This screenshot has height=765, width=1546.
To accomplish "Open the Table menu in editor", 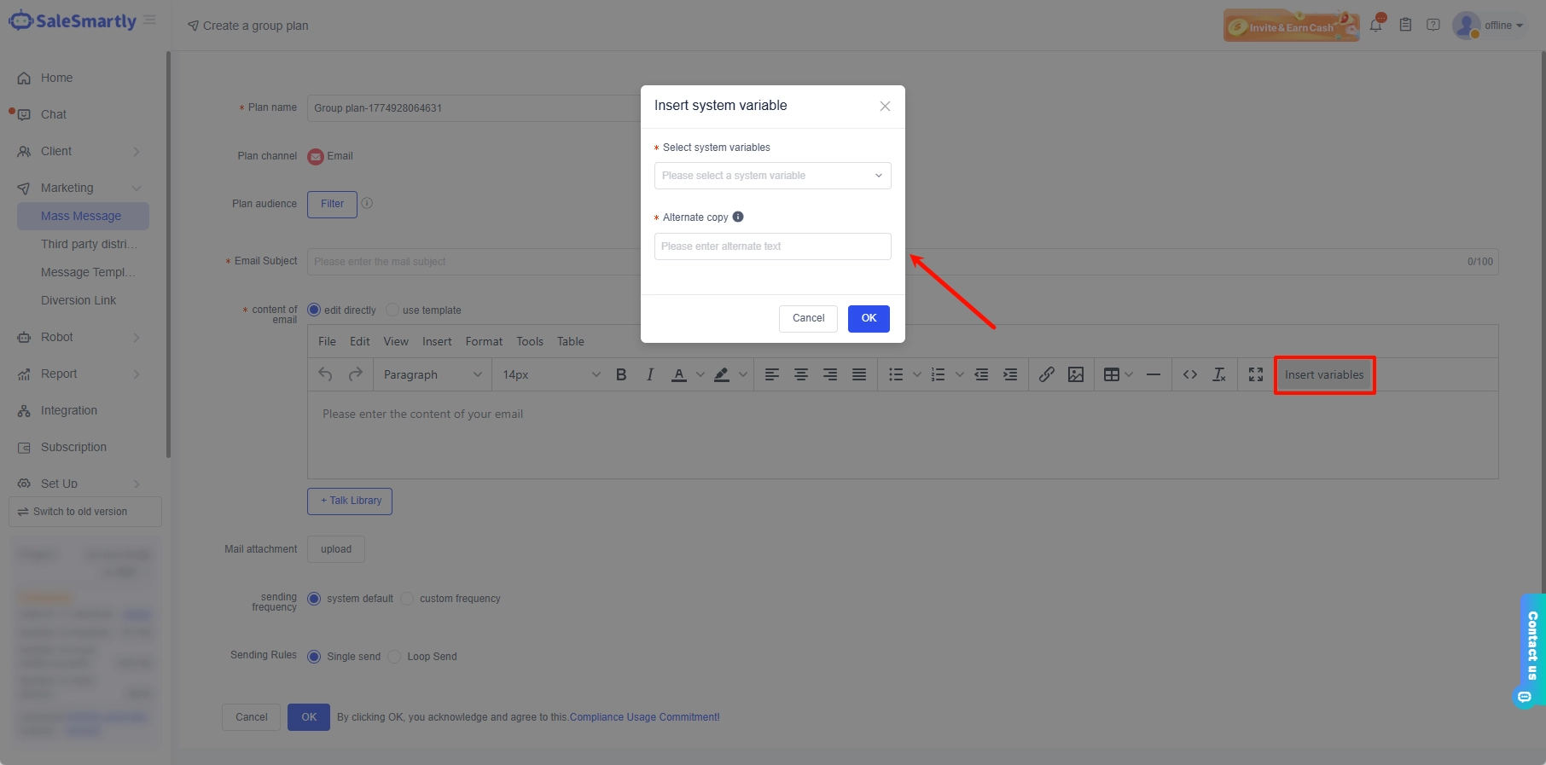I will [571, 341].
